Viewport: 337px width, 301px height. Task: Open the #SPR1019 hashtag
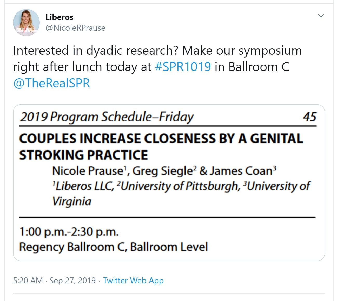183,67
